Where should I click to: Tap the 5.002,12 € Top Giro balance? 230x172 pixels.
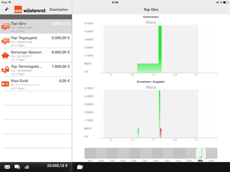click(x=61, y=24)
